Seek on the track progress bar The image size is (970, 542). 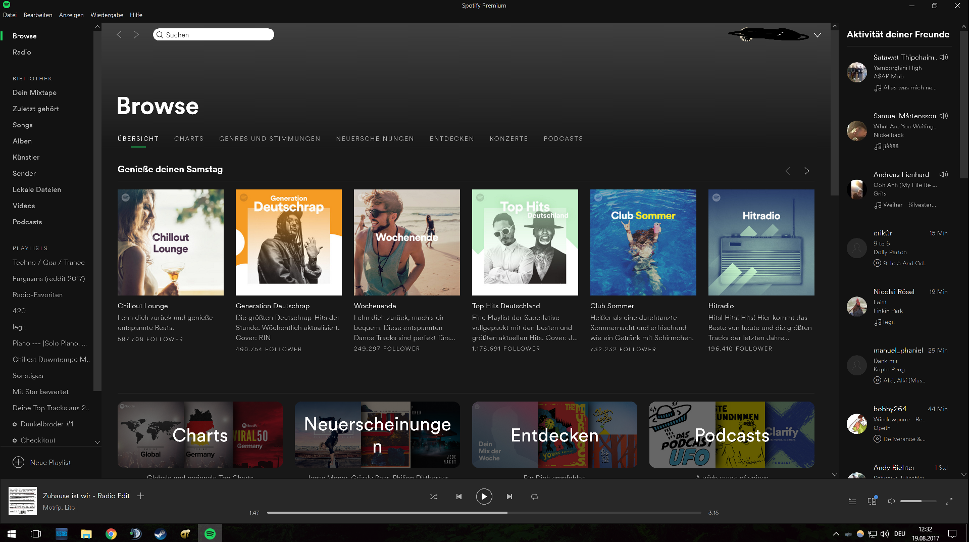pos(484,513)
